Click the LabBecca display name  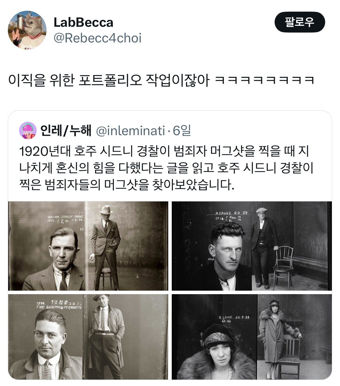83,23
